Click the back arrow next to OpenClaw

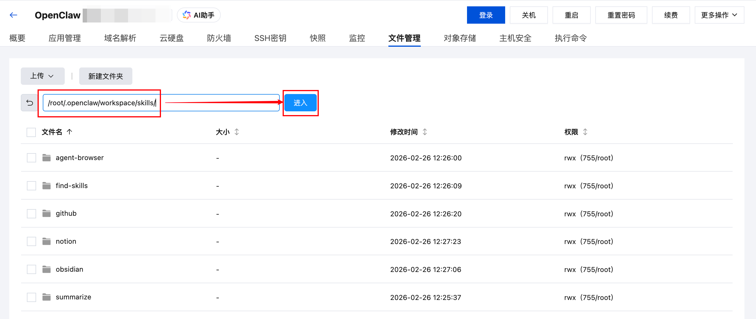[13, 15]
